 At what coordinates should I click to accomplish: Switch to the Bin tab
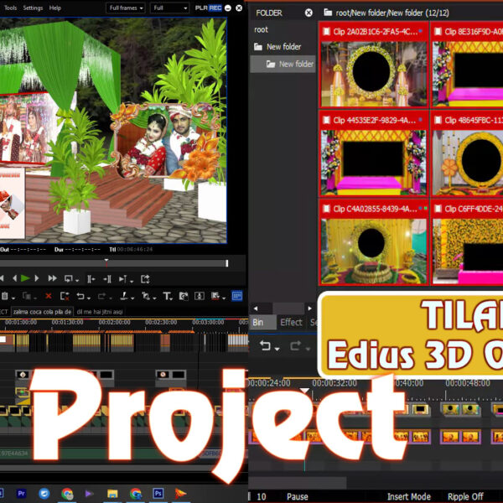(262, 322)
